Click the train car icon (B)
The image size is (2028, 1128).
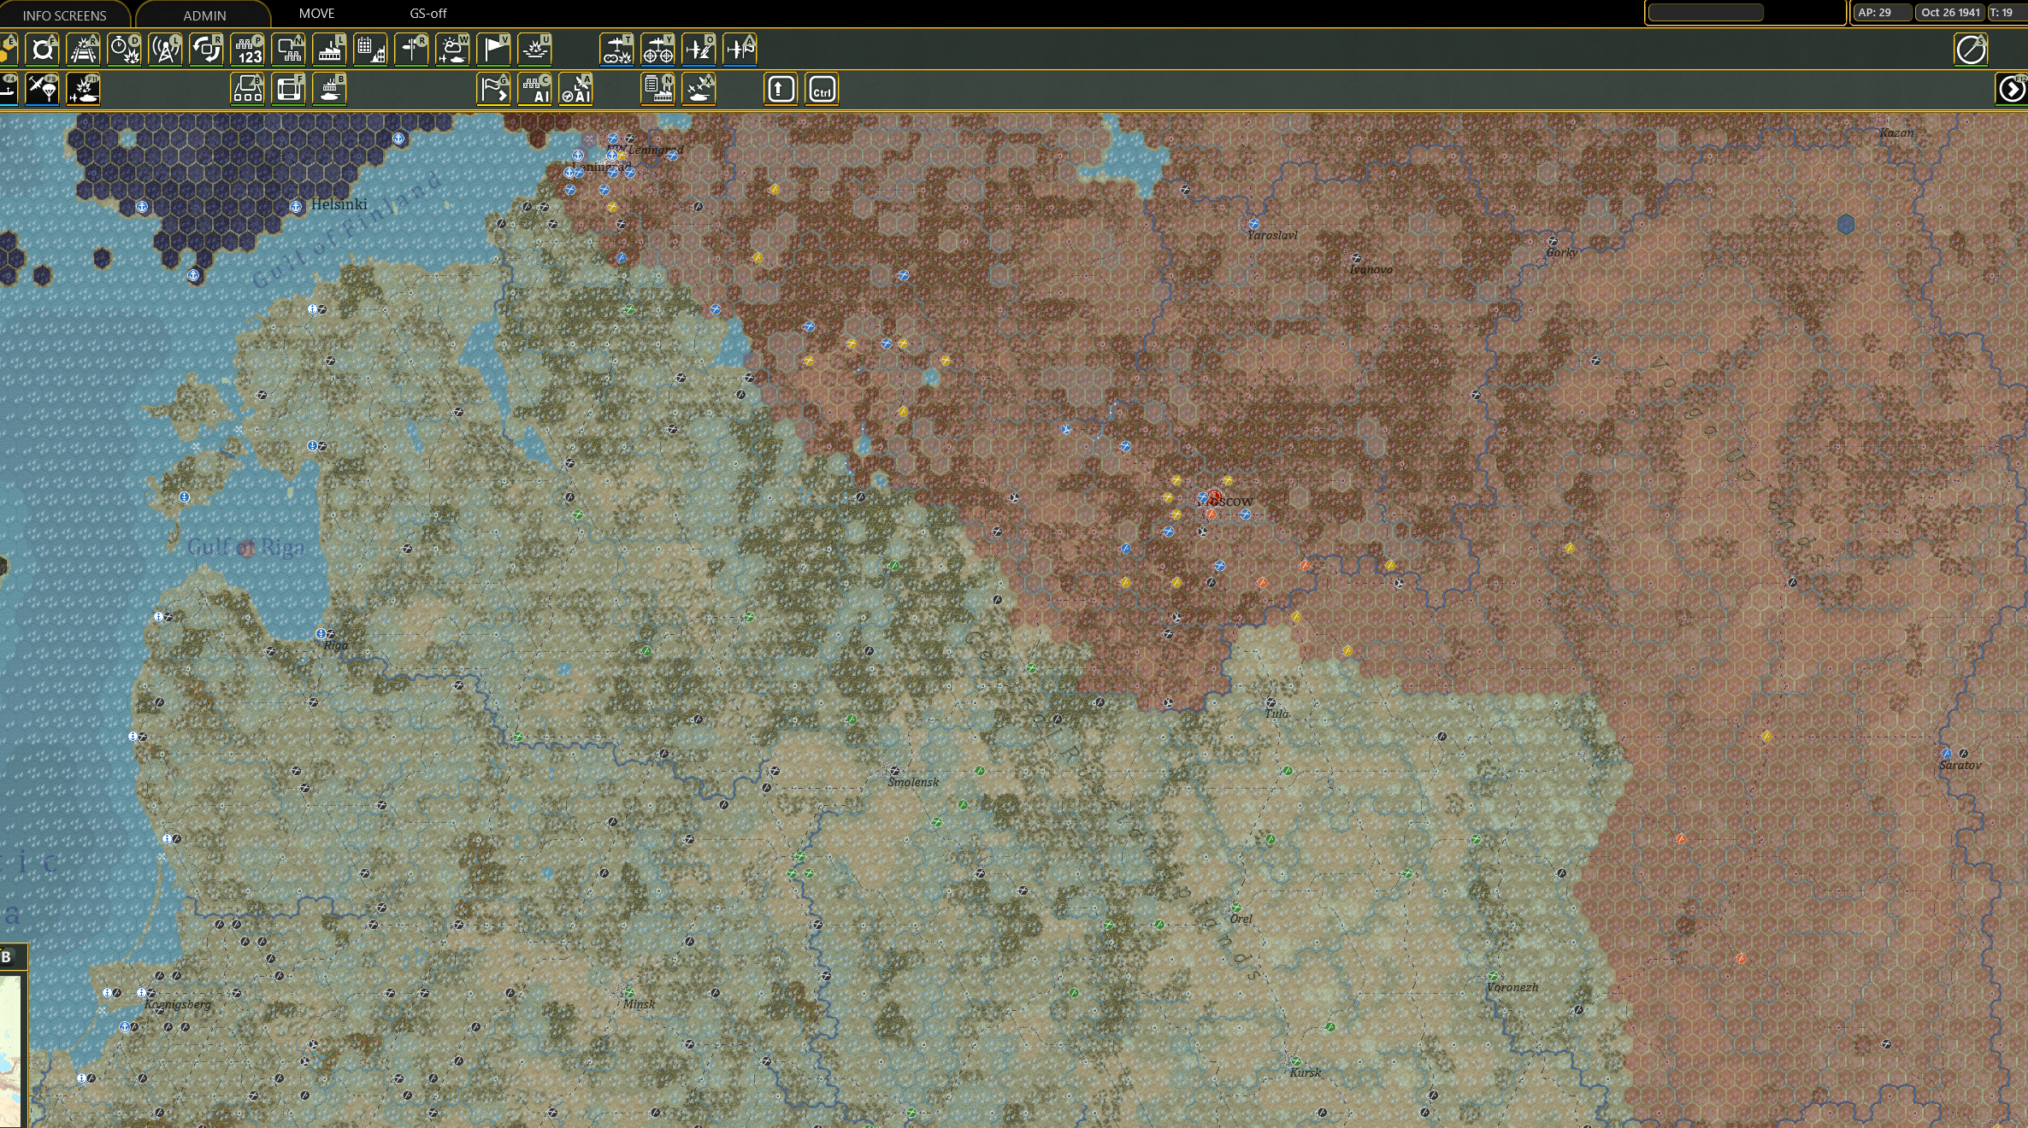pyautogui.click(x=248, y=89)
